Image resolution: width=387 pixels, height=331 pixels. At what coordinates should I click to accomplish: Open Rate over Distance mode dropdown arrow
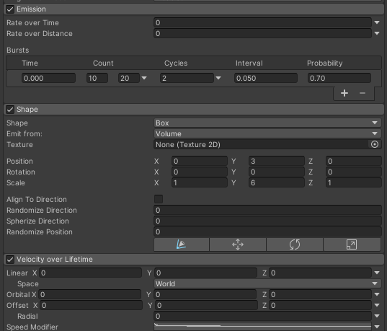pyautogui.click(x=377, y=33)
